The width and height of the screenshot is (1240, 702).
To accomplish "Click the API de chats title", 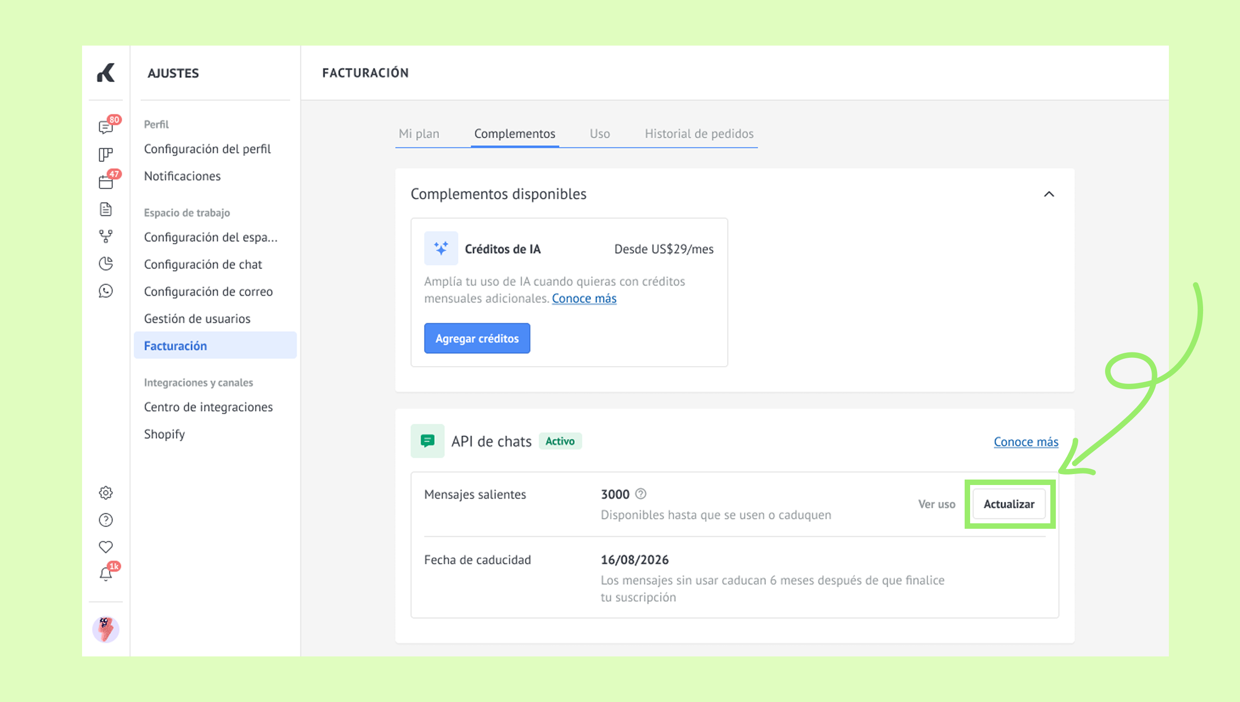I will tap(491, 441).
